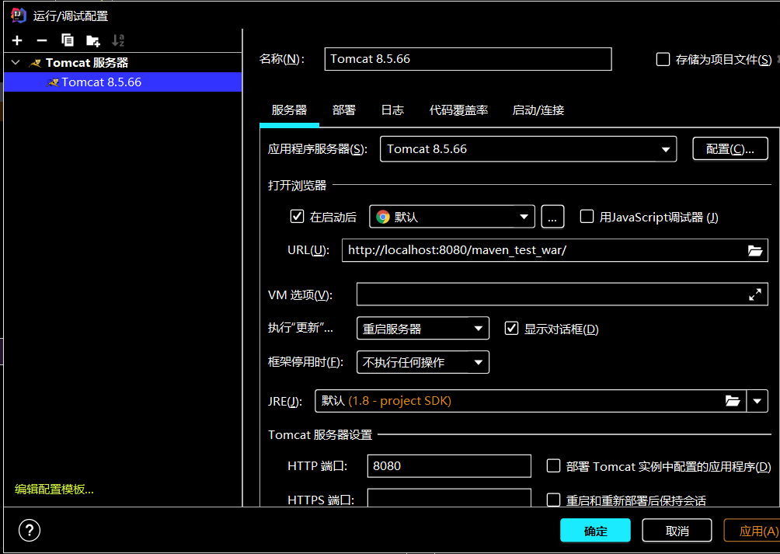Enable the 用JavaScript调试器 checkbox
The width and height of the screenshot is (780, 554).
[587, 217]
